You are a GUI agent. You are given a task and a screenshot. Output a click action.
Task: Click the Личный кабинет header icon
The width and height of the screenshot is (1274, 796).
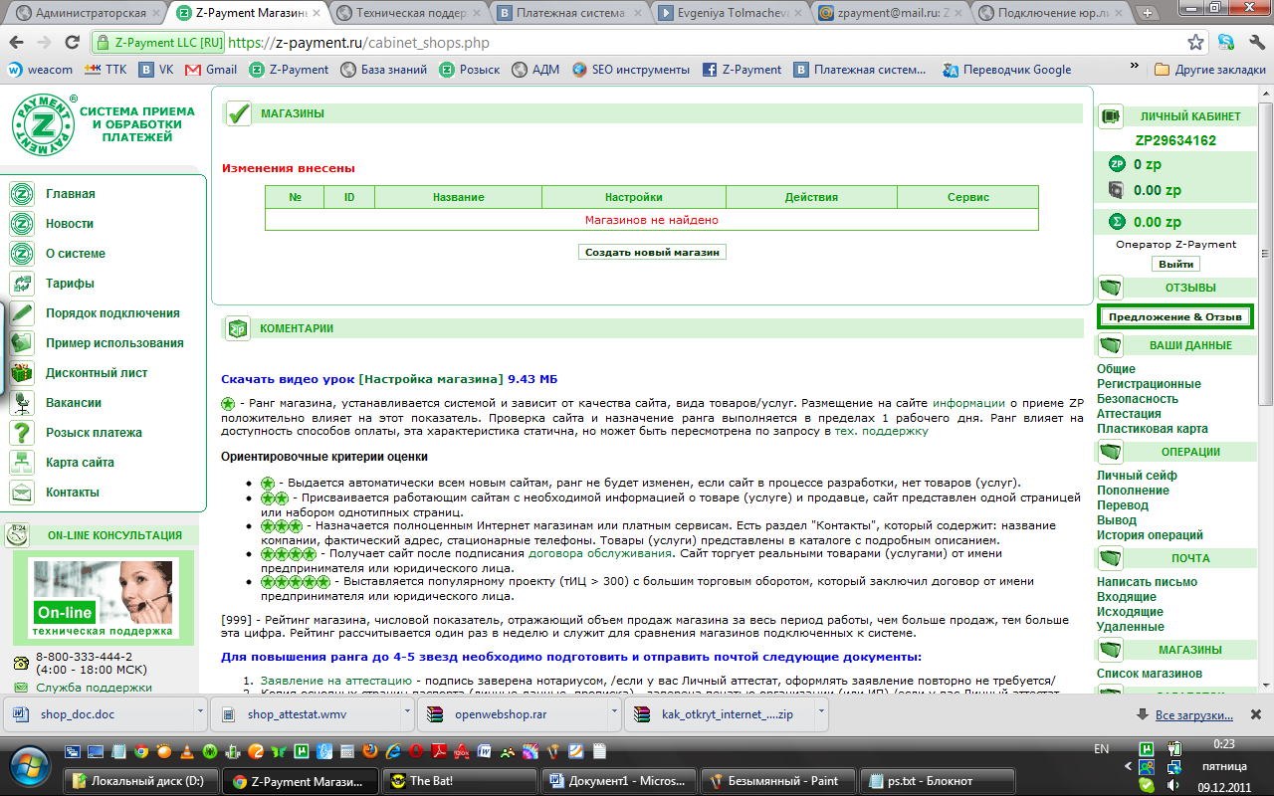(x=1111, y=116)
